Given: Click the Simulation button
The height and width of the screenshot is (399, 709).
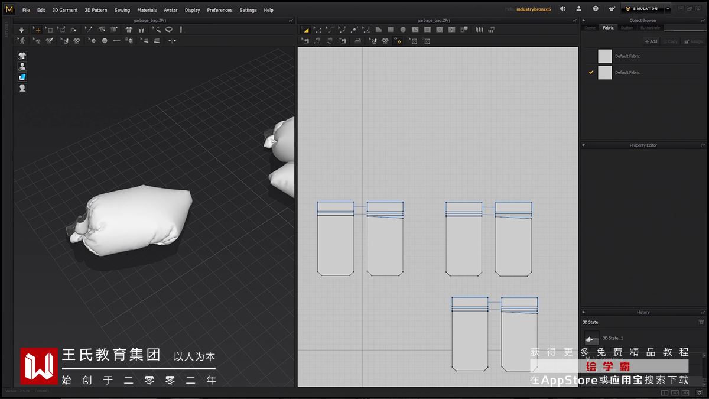Looking at the screenshot, I should (x=642, y=9).
